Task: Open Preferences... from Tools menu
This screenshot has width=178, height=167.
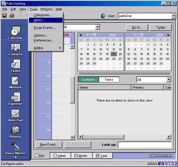Action: [x=46, y=40]
